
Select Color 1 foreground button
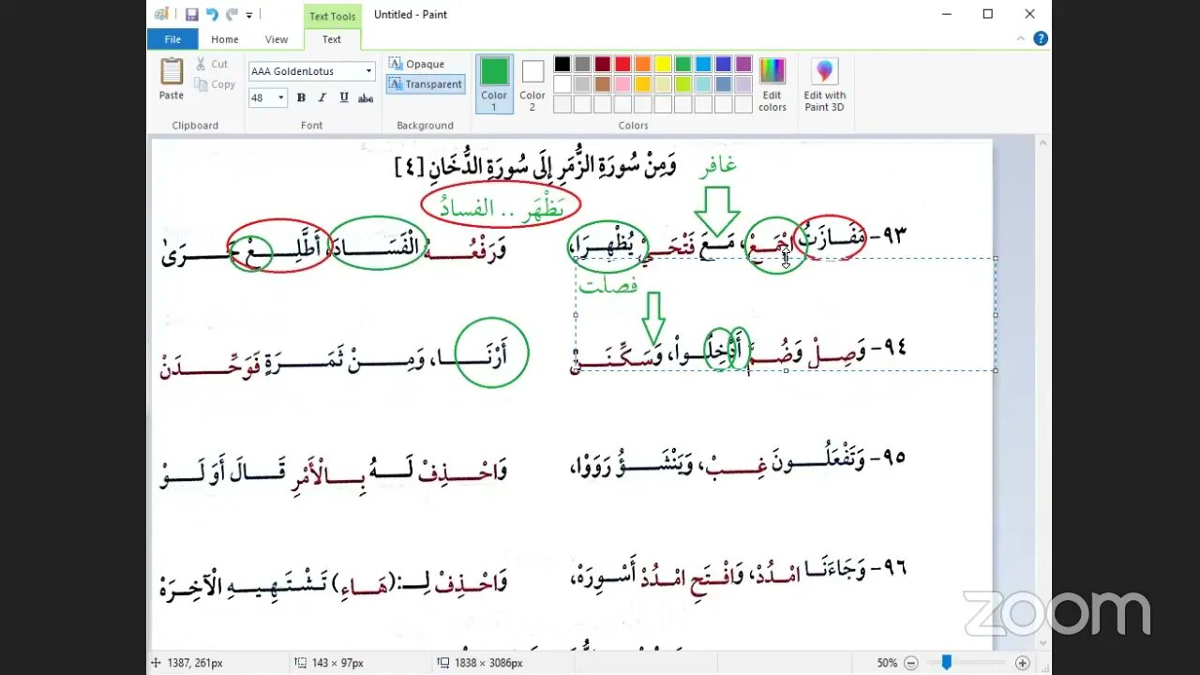494,84
